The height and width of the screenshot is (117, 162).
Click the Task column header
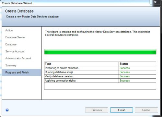[82, 64]
